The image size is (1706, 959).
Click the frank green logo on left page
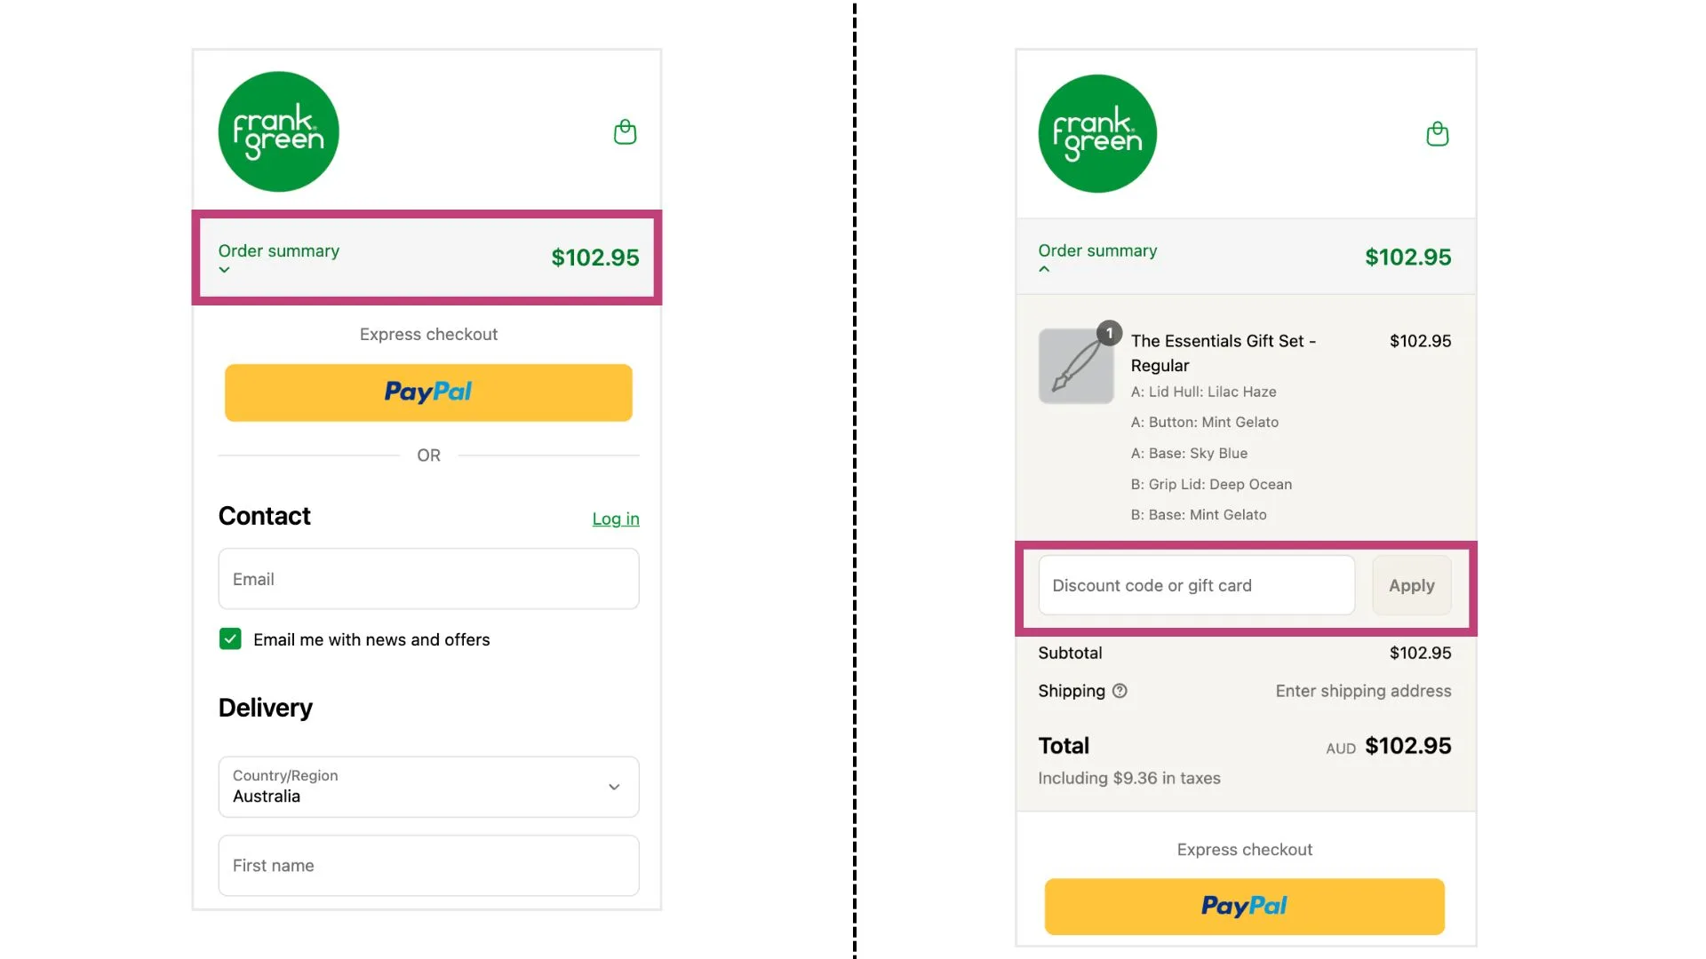coord(278,131)
